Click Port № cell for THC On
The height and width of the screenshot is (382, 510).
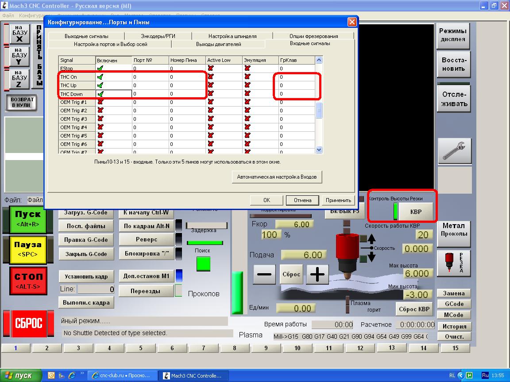click(150, 77)
